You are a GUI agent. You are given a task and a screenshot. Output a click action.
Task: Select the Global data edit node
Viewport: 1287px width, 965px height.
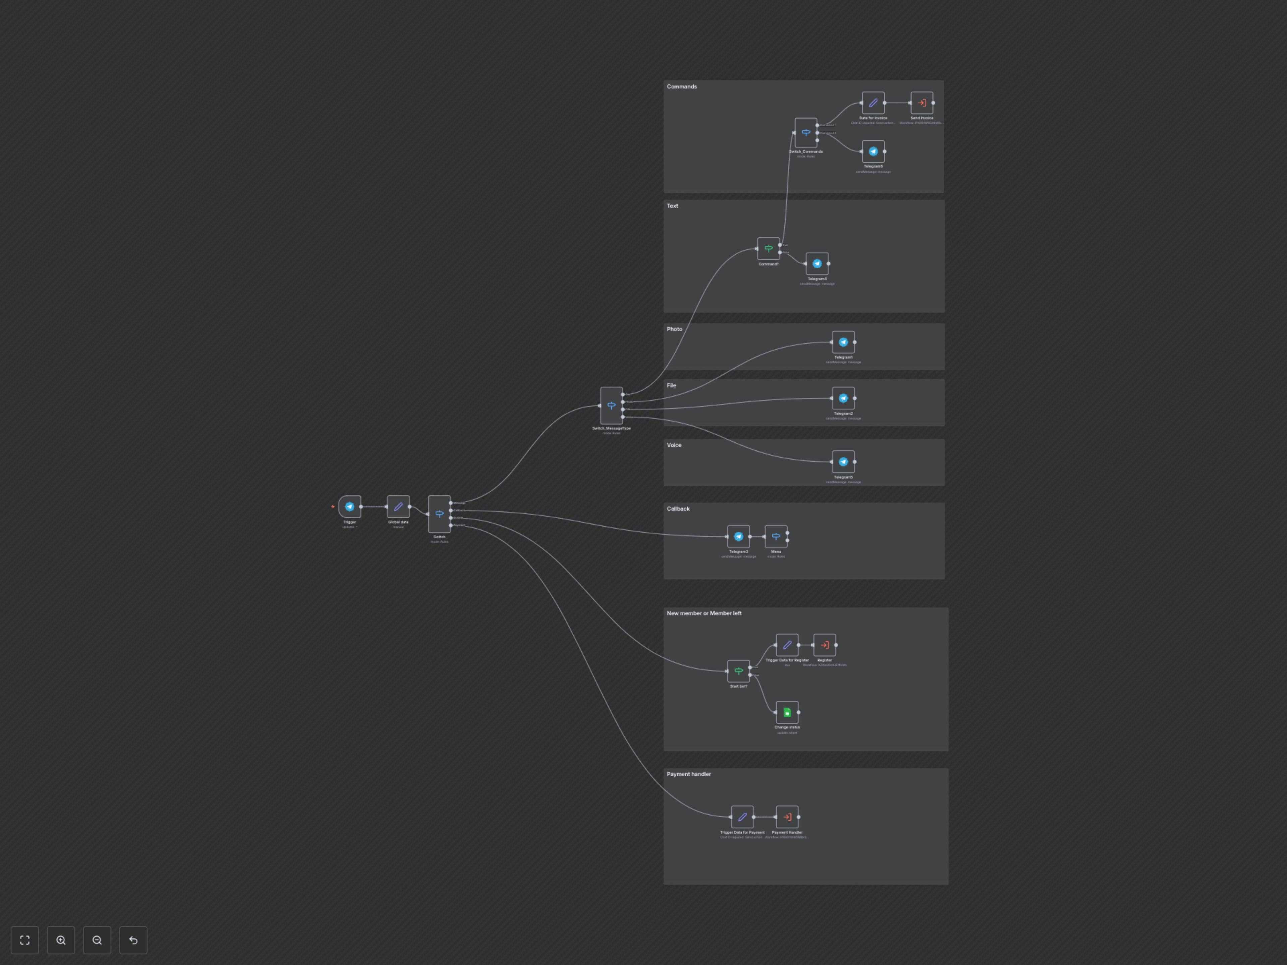click(398, 507)
